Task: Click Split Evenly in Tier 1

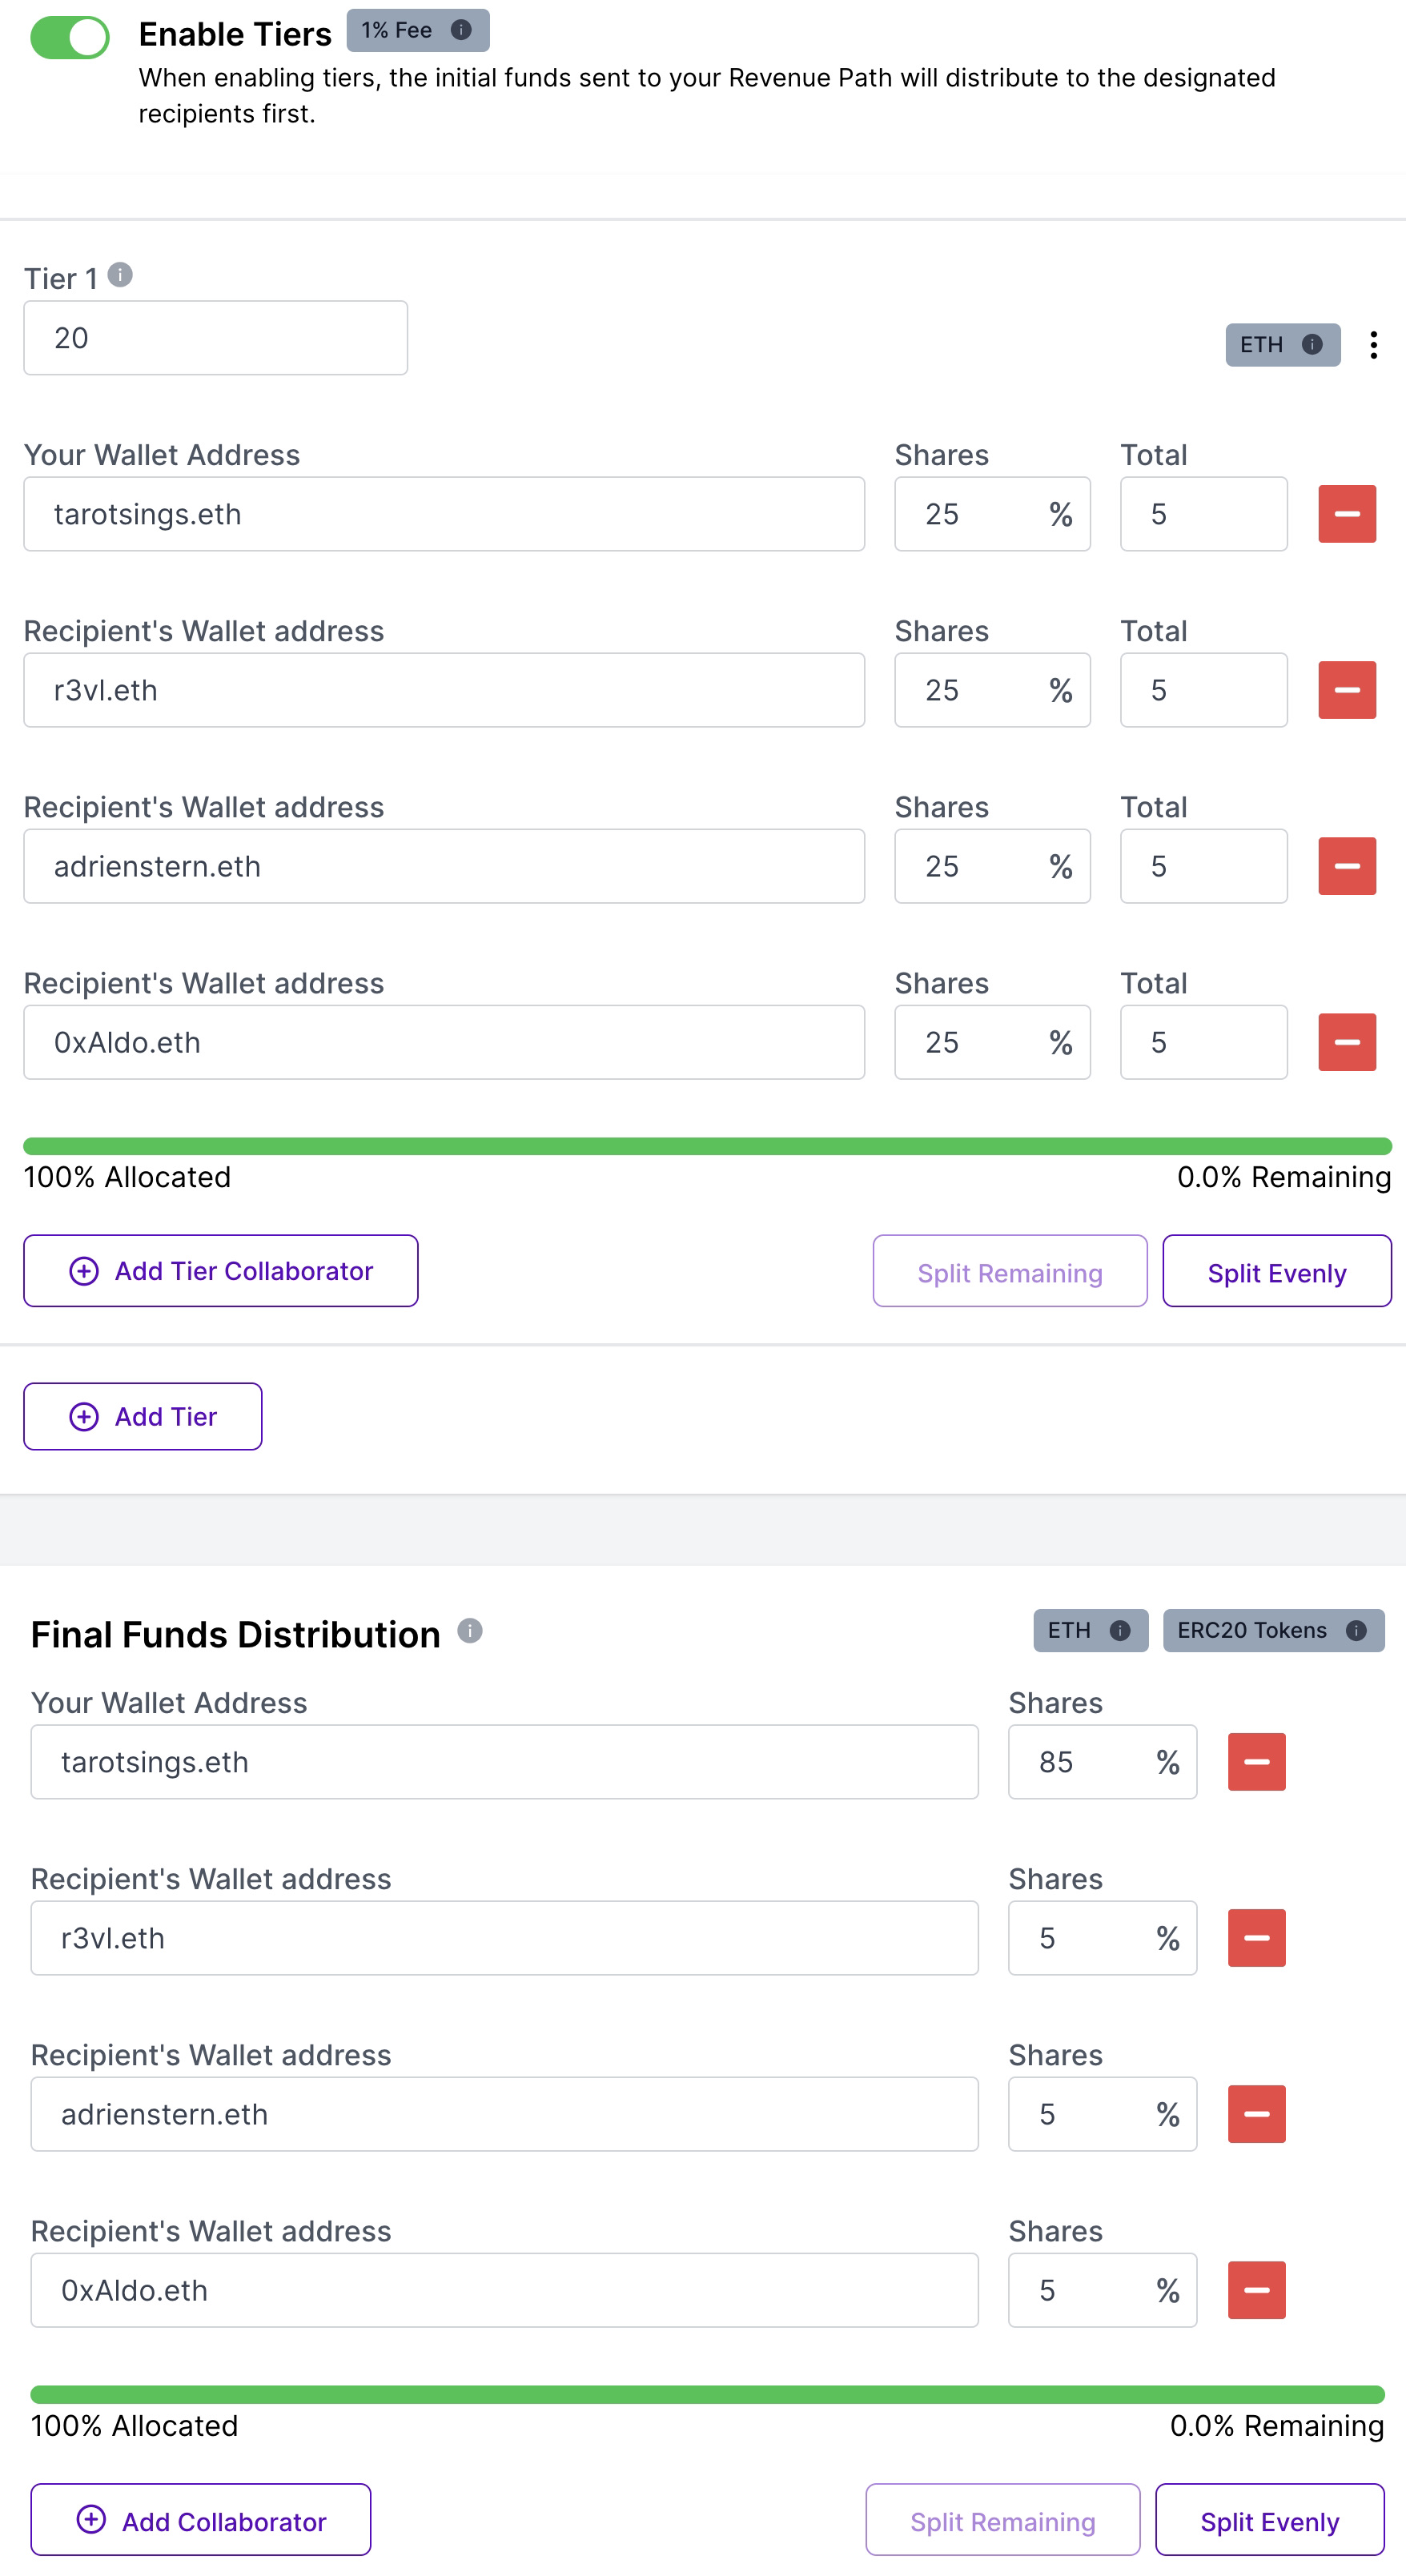Action: (x=1276, y=1271)
